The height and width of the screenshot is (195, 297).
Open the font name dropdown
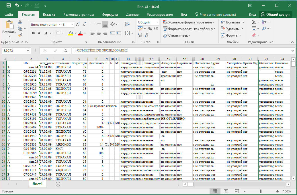click(x=59, y=25)
